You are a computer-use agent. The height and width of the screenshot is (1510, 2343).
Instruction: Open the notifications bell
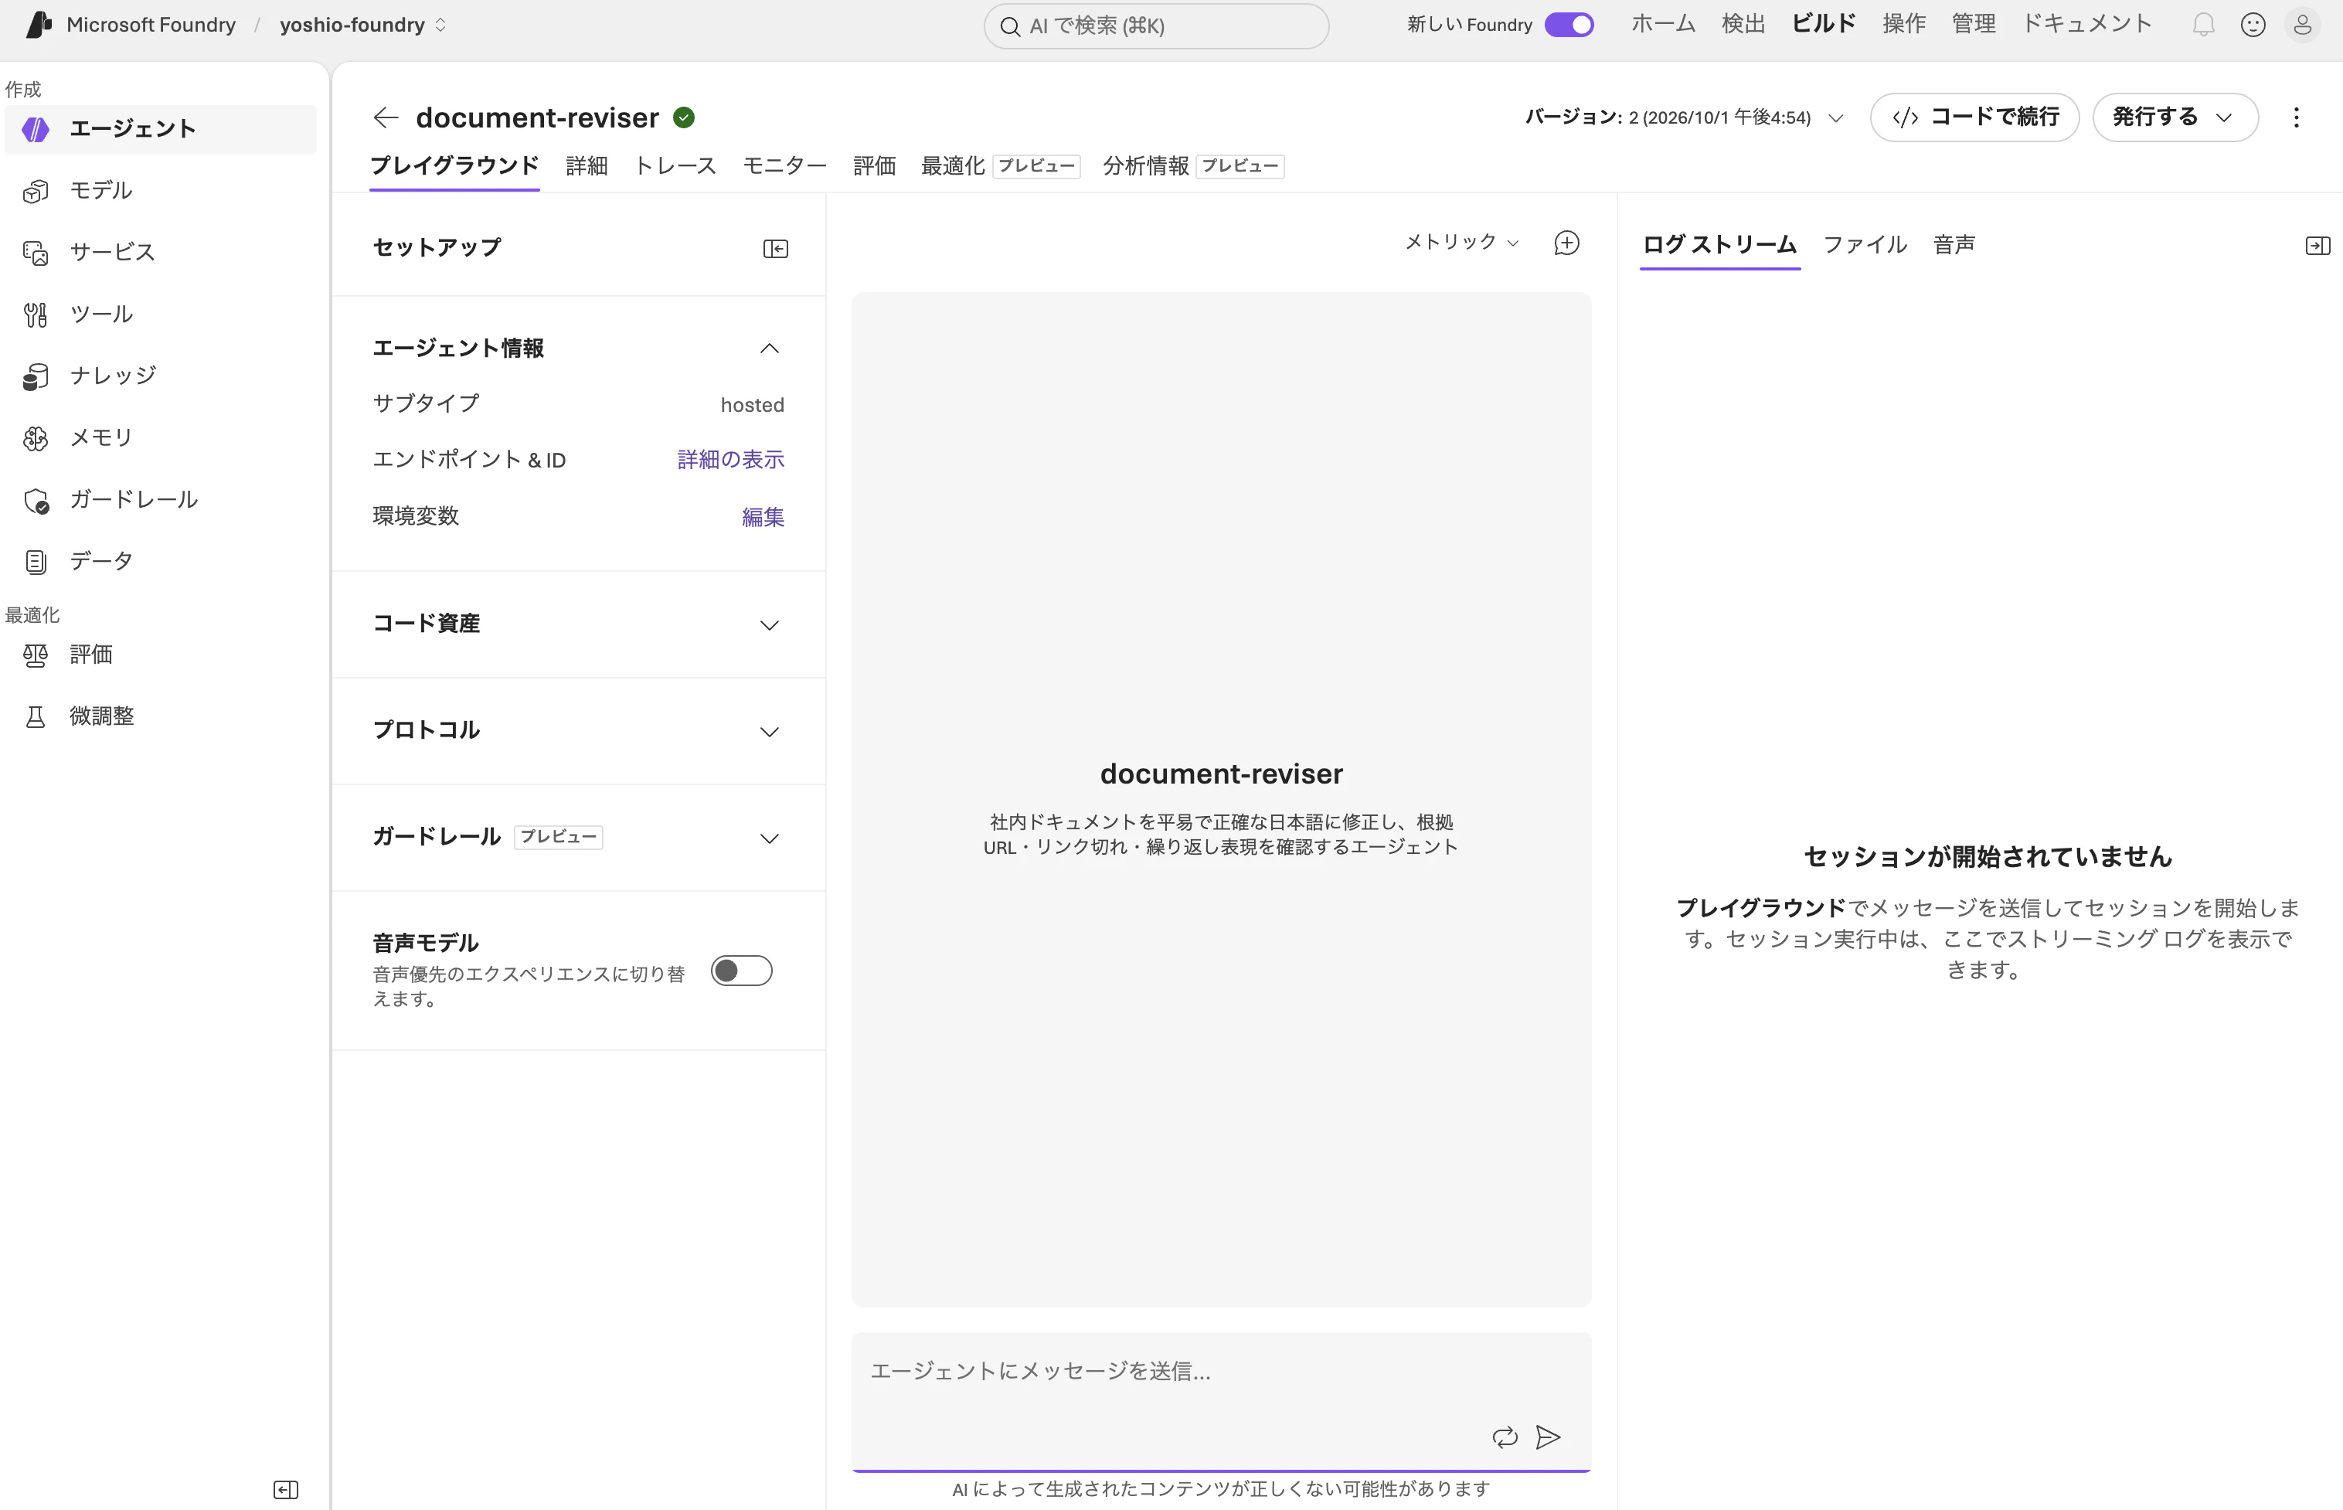tap(2203, 25)
